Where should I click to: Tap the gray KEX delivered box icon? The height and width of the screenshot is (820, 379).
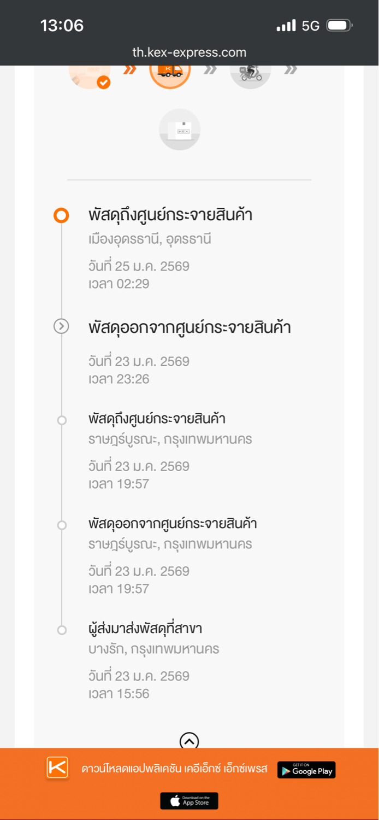pos(180,130)
